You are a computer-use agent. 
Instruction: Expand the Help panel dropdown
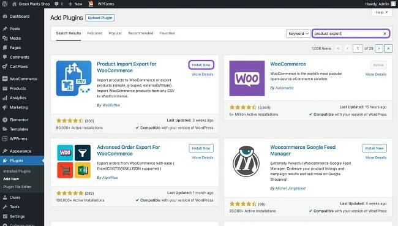(x=381, y=12)
